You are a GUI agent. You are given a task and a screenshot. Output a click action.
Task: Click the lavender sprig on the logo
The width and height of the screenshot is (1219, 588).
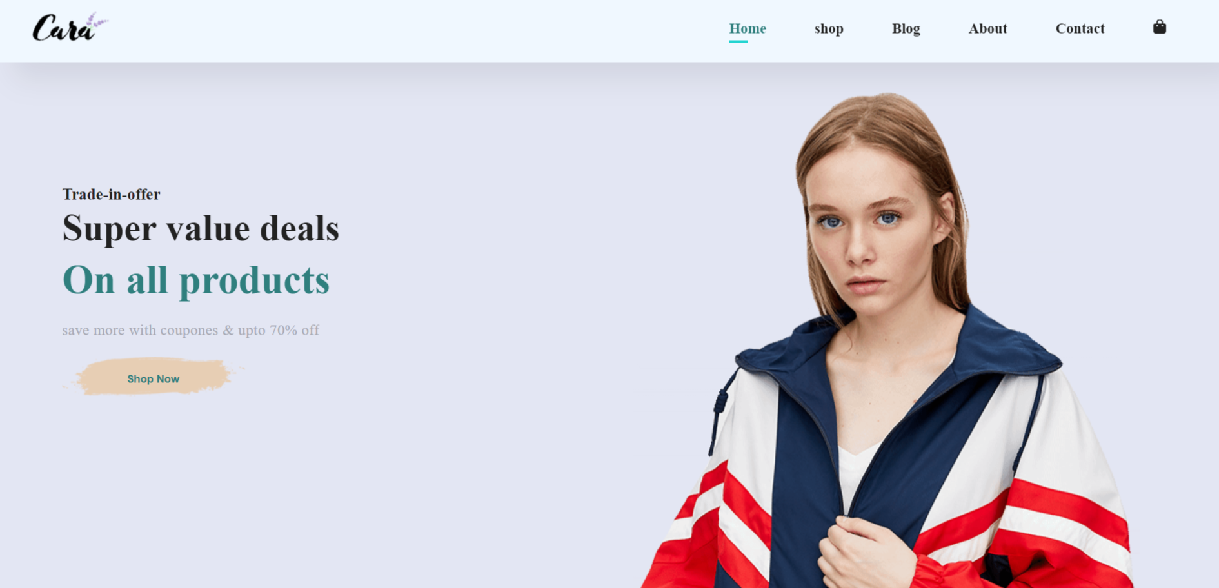(97, 21)
